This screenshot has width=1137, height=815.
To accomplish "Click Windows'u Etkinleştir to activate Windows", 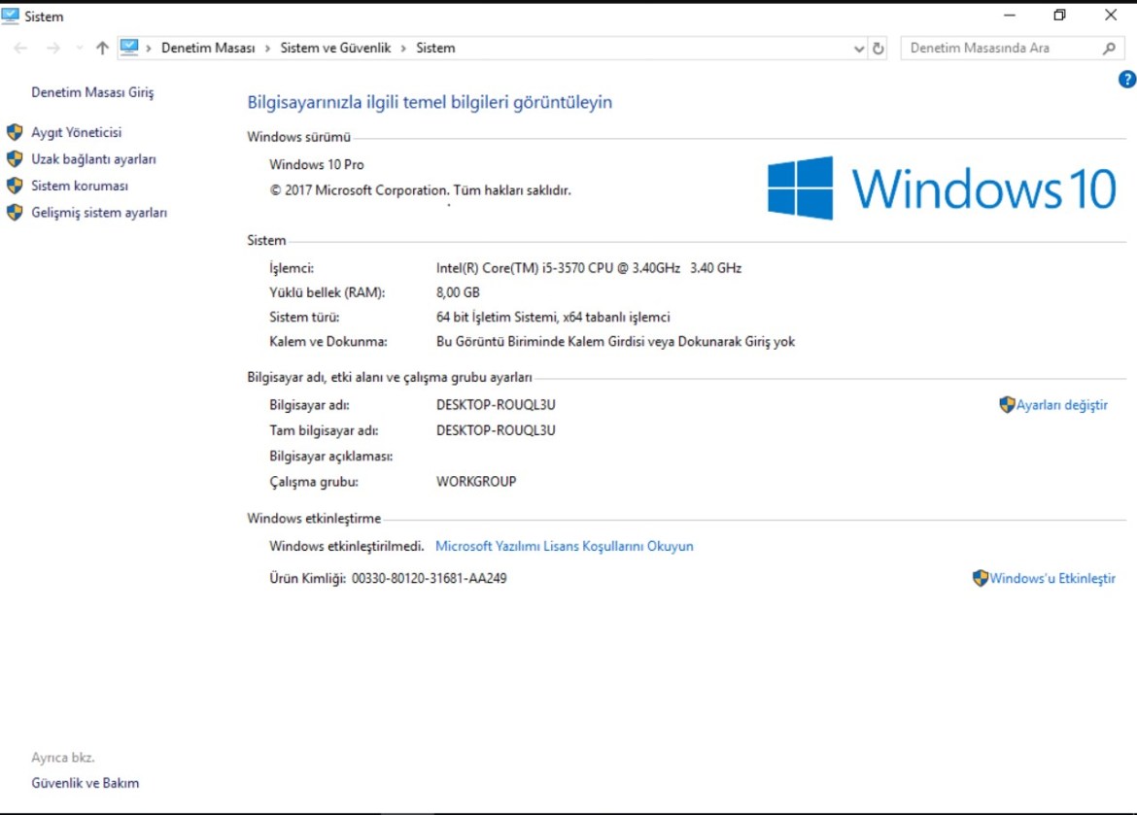I will (x=1052, y=578).
